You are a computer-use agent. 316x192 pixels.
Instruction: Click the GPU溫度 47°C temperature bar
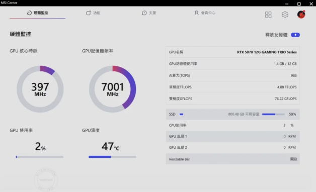coord(112,157)
